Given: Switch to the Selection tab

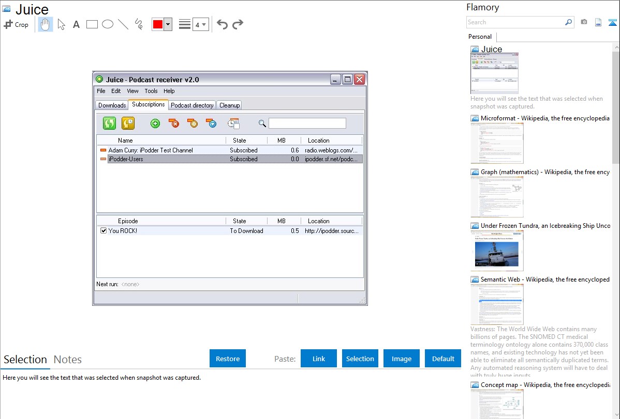Looking at the screenshot, I should (25, 360).
